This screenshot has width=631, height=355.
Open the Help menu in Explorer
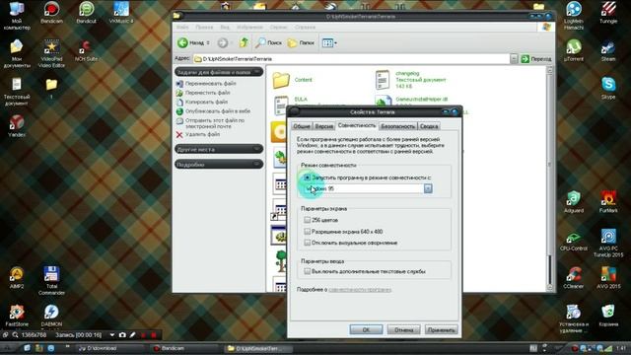[305, 28]
